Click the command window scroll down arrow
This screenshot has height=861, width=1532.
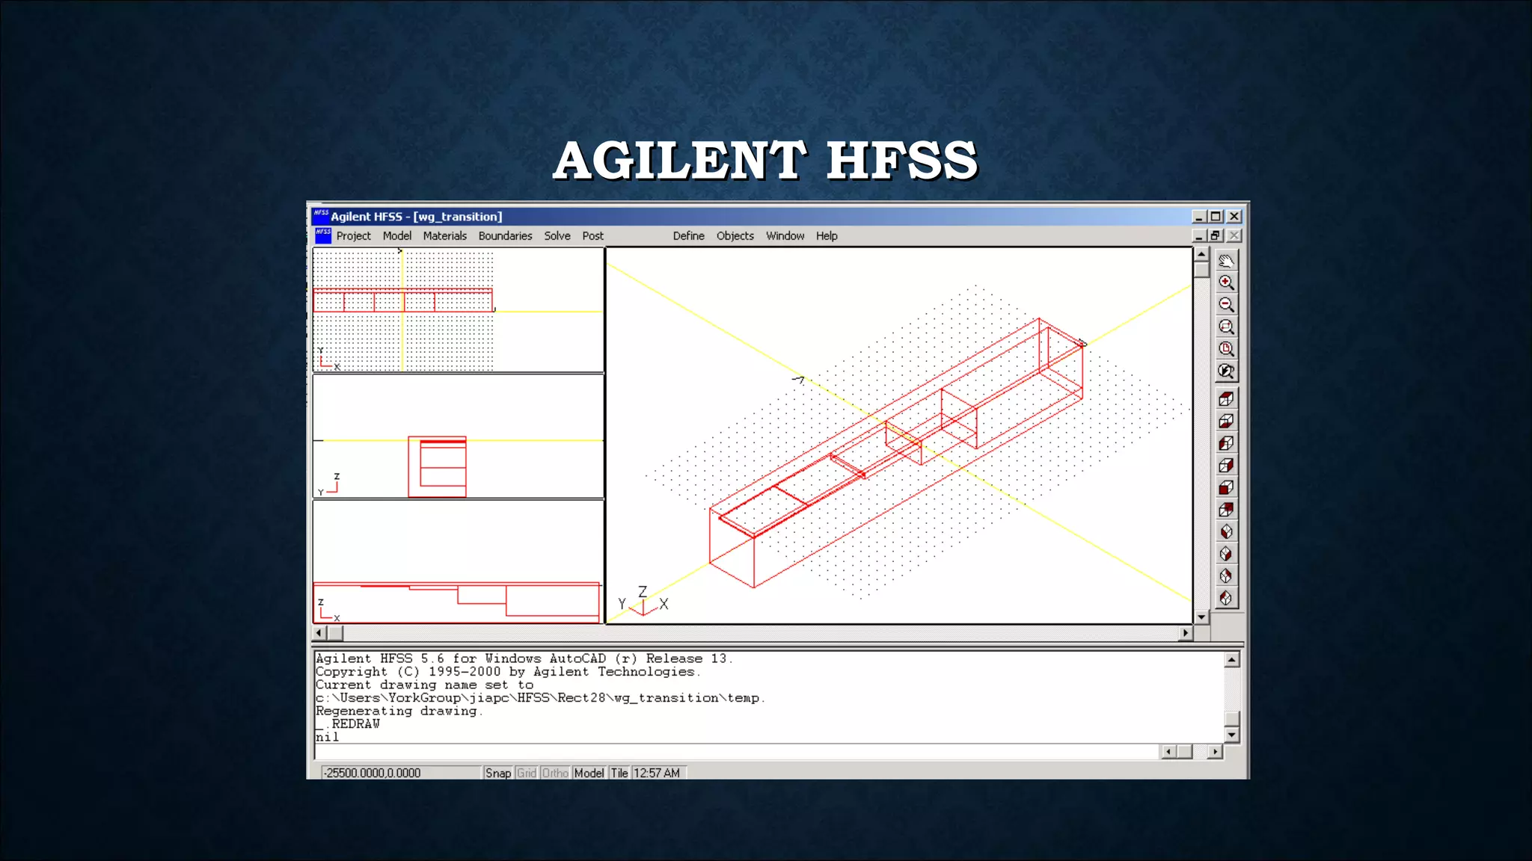1231,735
